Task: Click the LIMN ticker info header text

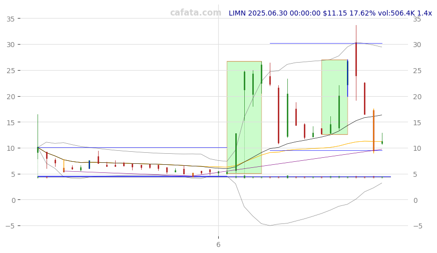Action: pos(330,13)
